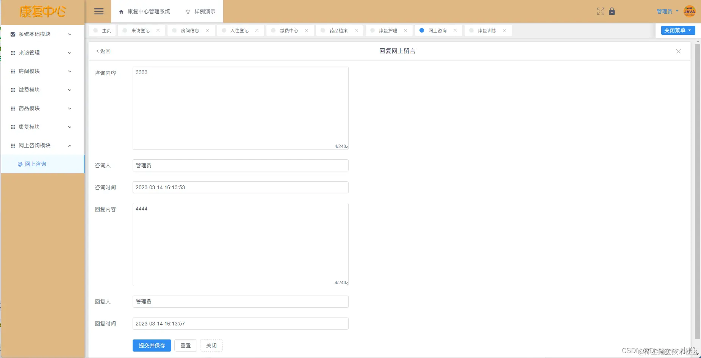Close the 药品档案 tab with its x

tap(356, 30)
